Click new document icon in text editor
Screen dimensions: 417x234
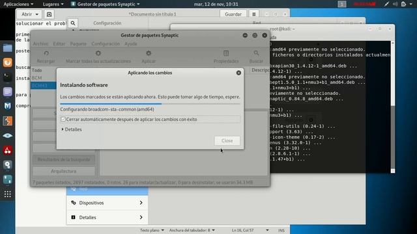(49, 14)
